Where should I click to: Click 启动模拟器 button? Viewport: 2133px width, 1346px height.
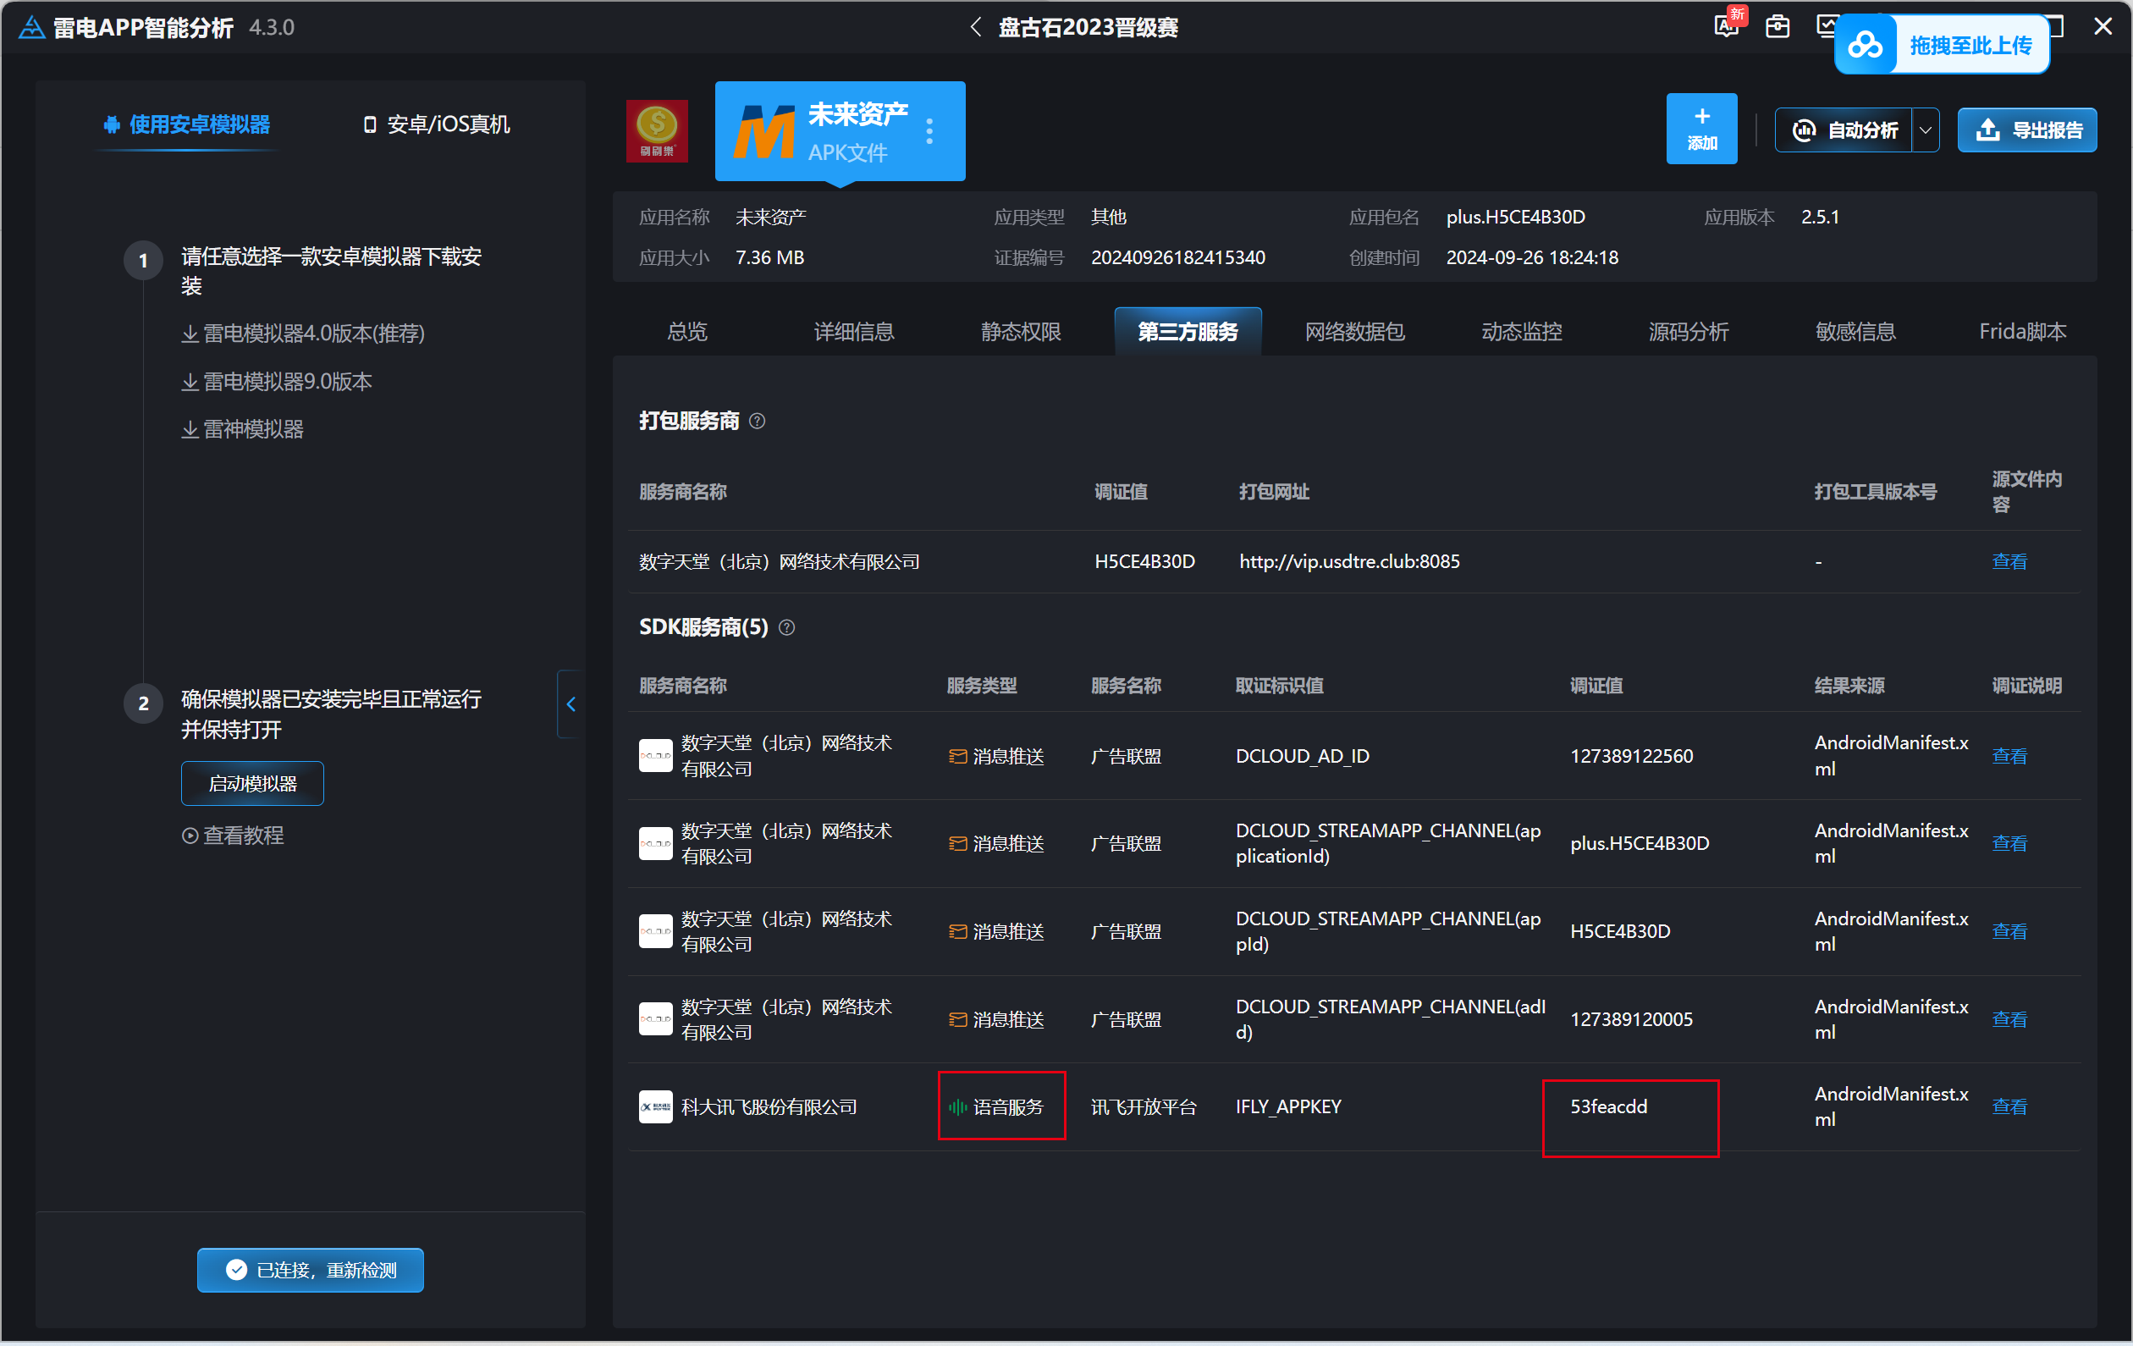tap(252, 783)
